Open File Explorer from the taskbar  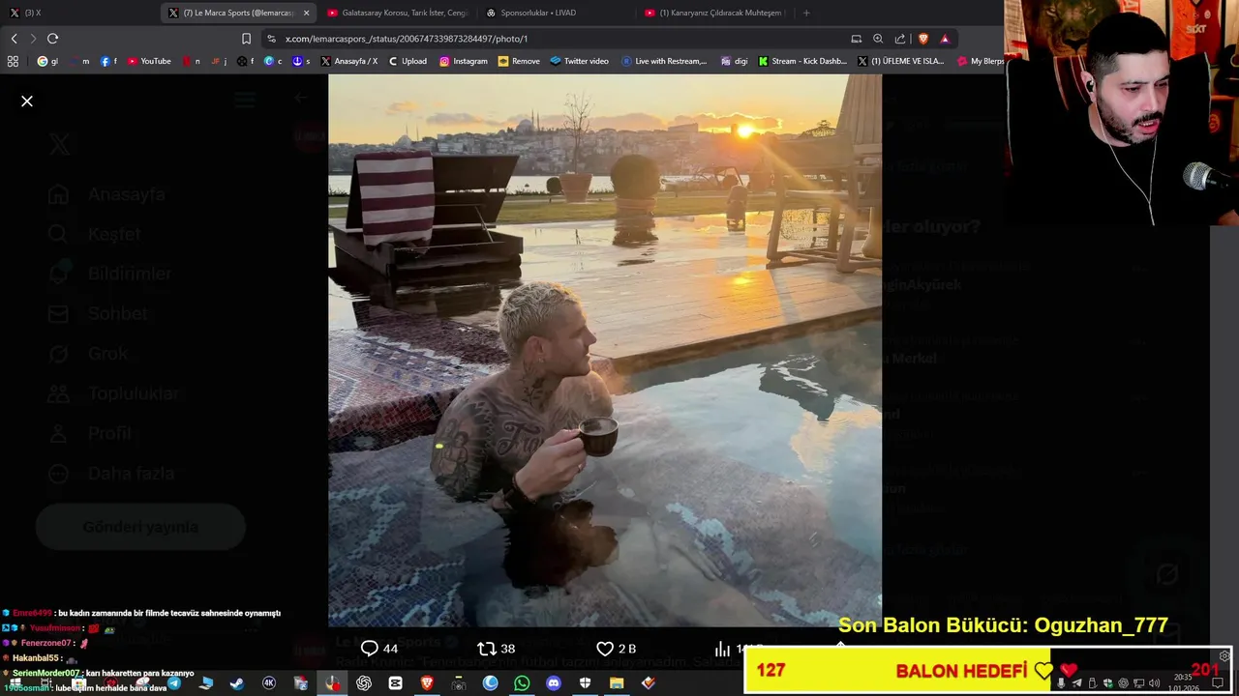tap(616, 683)
